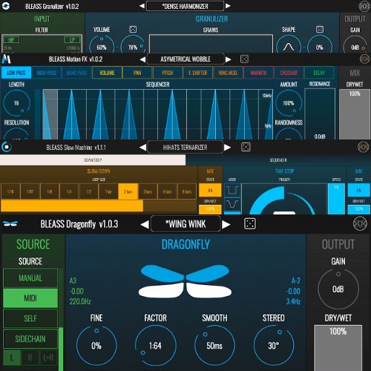Select square Time Stop mode shape
Screen dimensions: 371x371
pyautogui.click(x=232, y=190)
